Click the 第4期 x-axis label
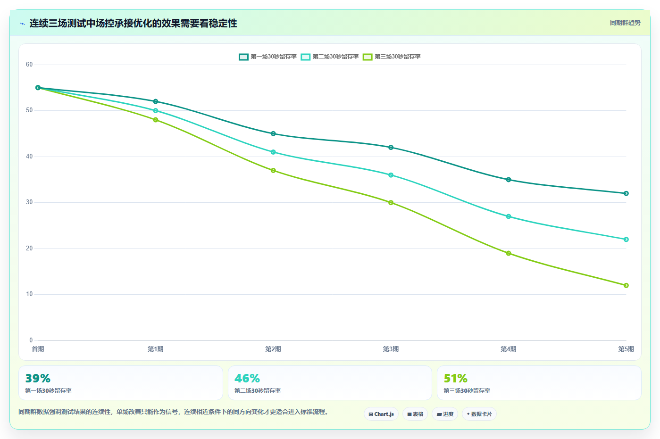Viewport: 660px width, 439px height. (x=509, y=349)
